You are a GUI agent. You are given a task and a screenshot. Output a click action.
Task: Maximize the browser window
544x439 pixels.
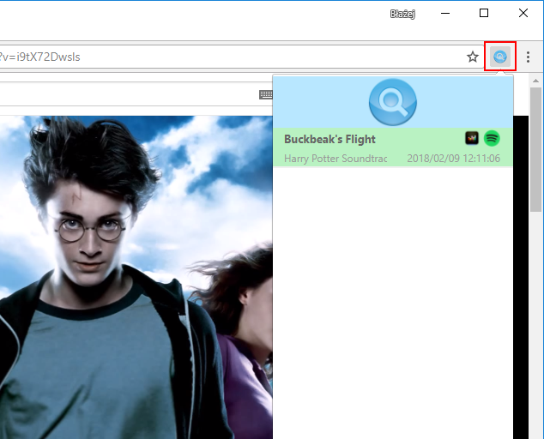[484, 13]
